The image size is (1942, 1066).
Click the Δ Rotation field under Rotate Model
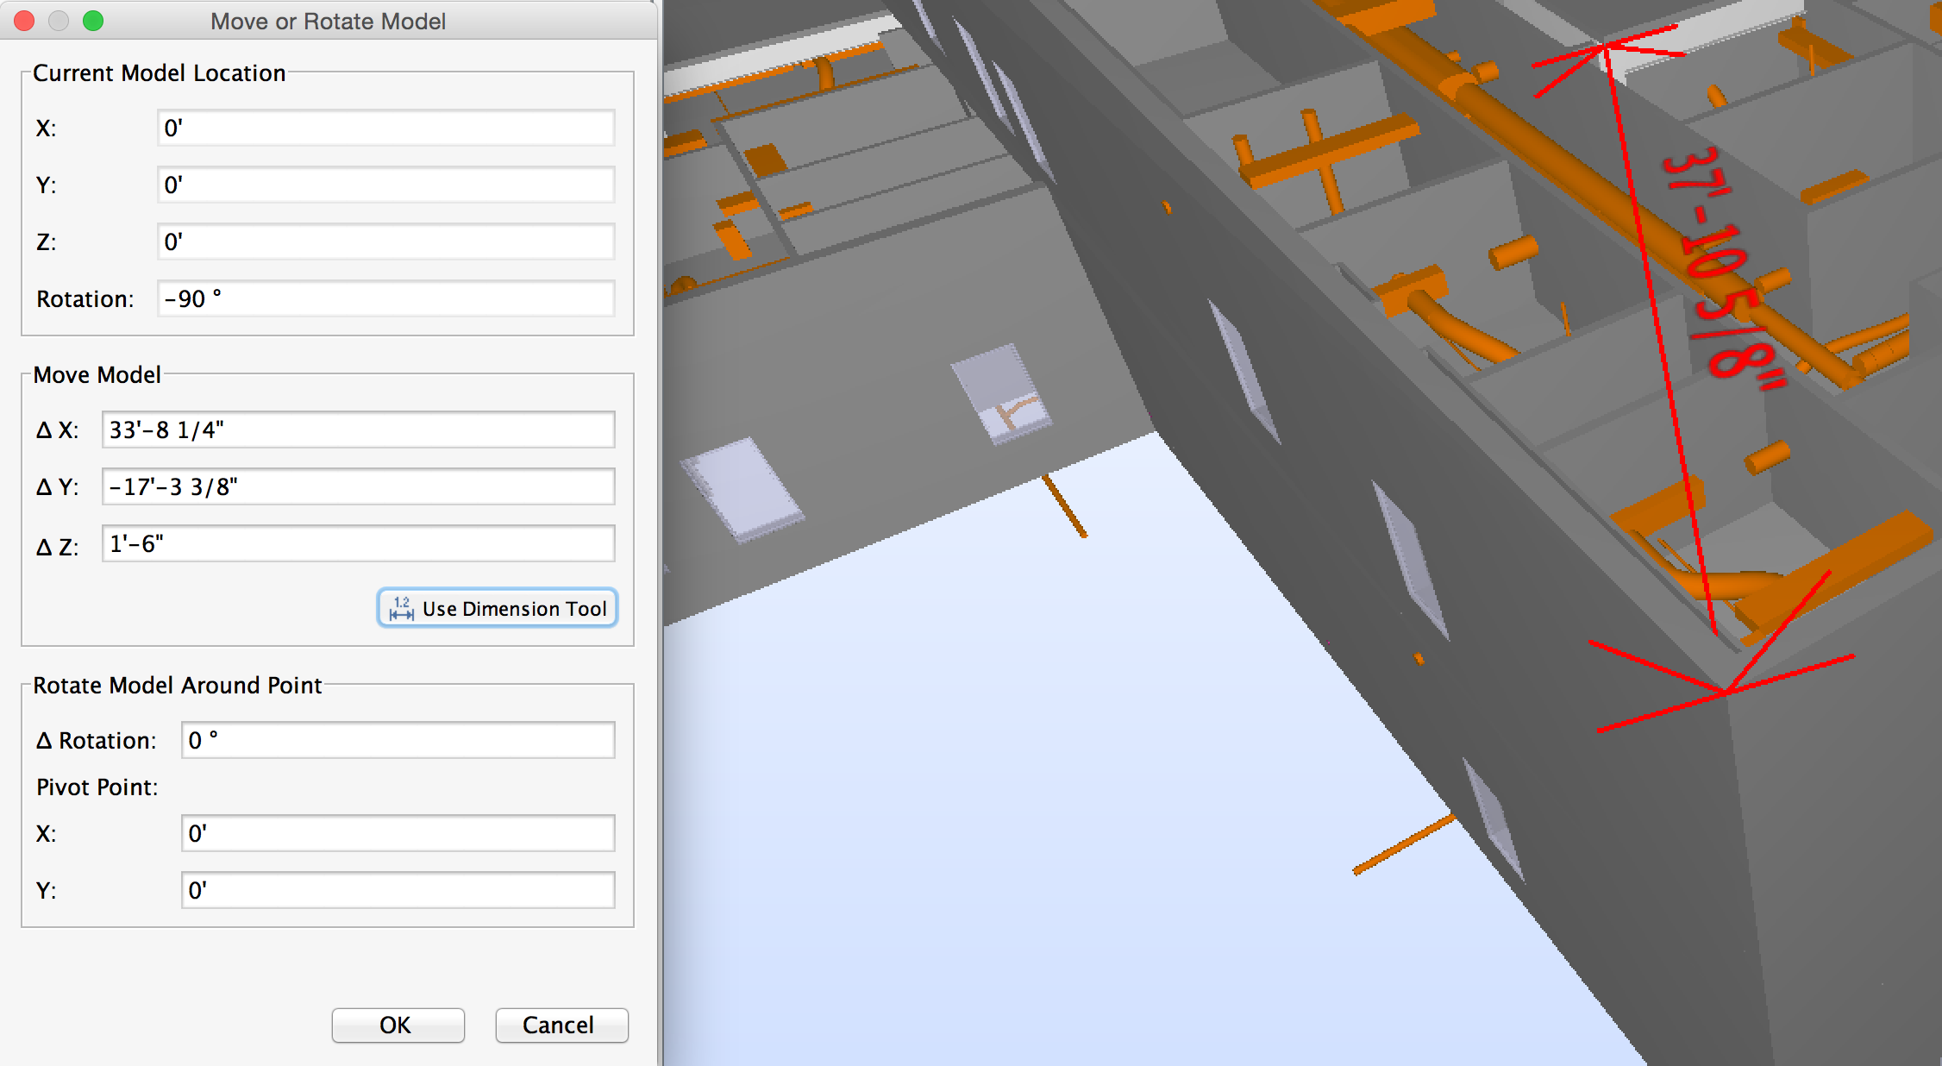click(397, 739)
